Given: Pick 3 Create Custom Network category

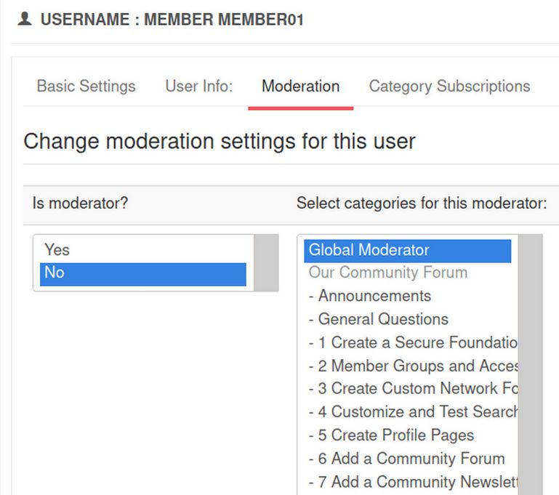Looking at the screenshot, I should pyautogui.click(x=411, y=389).
